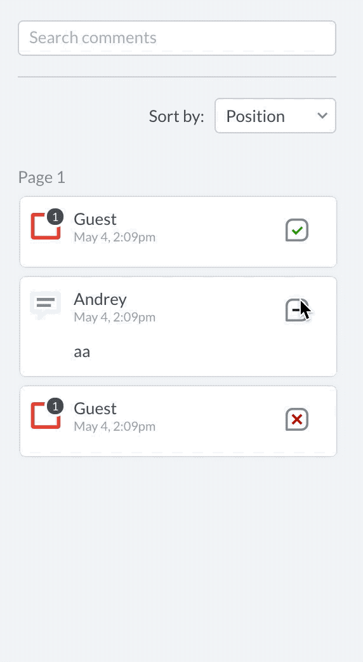This screenshot has width=363, height=662.
Task: Click the timestamp on the accepted Guest comment
Action: [115, 237]
